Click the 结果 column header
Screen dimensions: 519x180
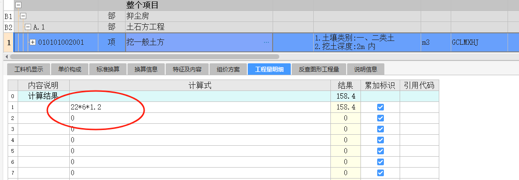[346, 86]
